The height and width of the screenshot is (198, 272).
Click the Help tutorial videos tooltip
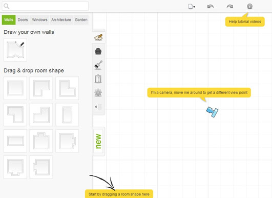[x=245, y=22]
